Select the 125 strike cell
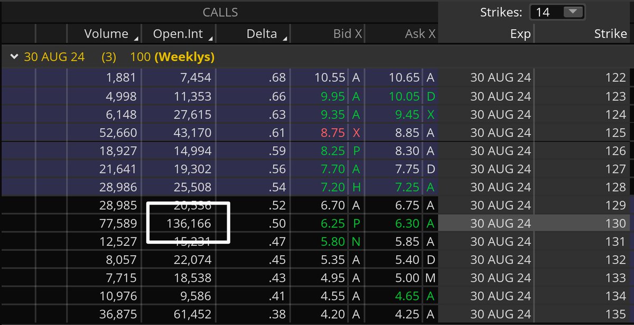Screen dimensions: 634x325 pyautogui.click(x=616, y=133)
